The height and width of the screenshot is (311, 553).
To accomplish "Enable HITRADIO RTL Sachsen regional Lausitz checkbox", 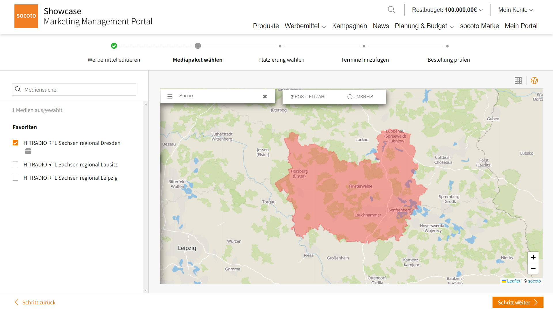I will tap(16, 164).
